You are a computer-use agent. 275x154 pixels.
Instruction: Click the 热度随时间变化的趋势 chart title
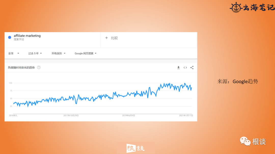coord(21,67)
